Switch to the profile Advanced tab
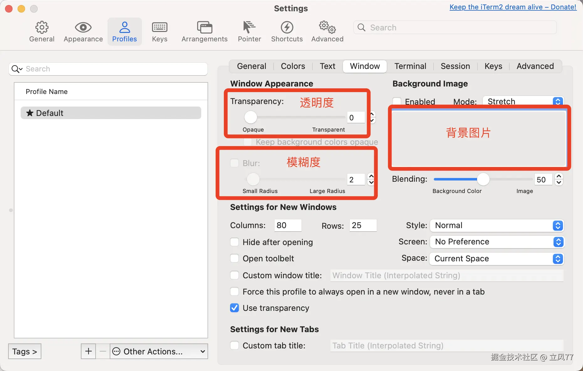This screenshot has width=583, height=371. tap(535, 66)
